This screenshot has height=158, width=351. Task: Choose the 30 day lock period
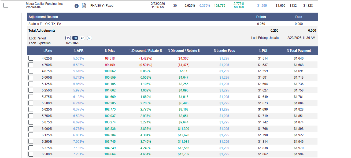click(75, 38)
